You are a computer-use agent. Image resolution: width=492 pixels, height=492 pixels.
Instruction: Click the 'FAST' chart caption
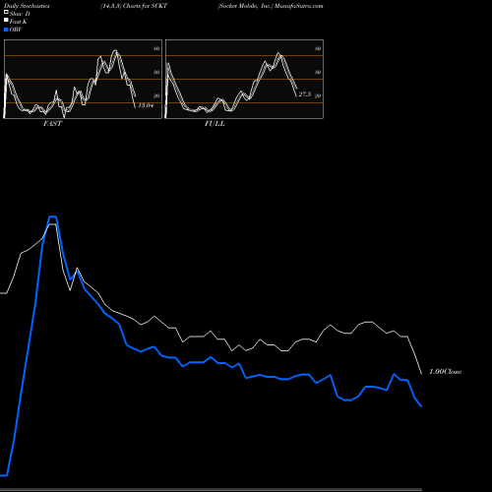[x=52, y=124]
